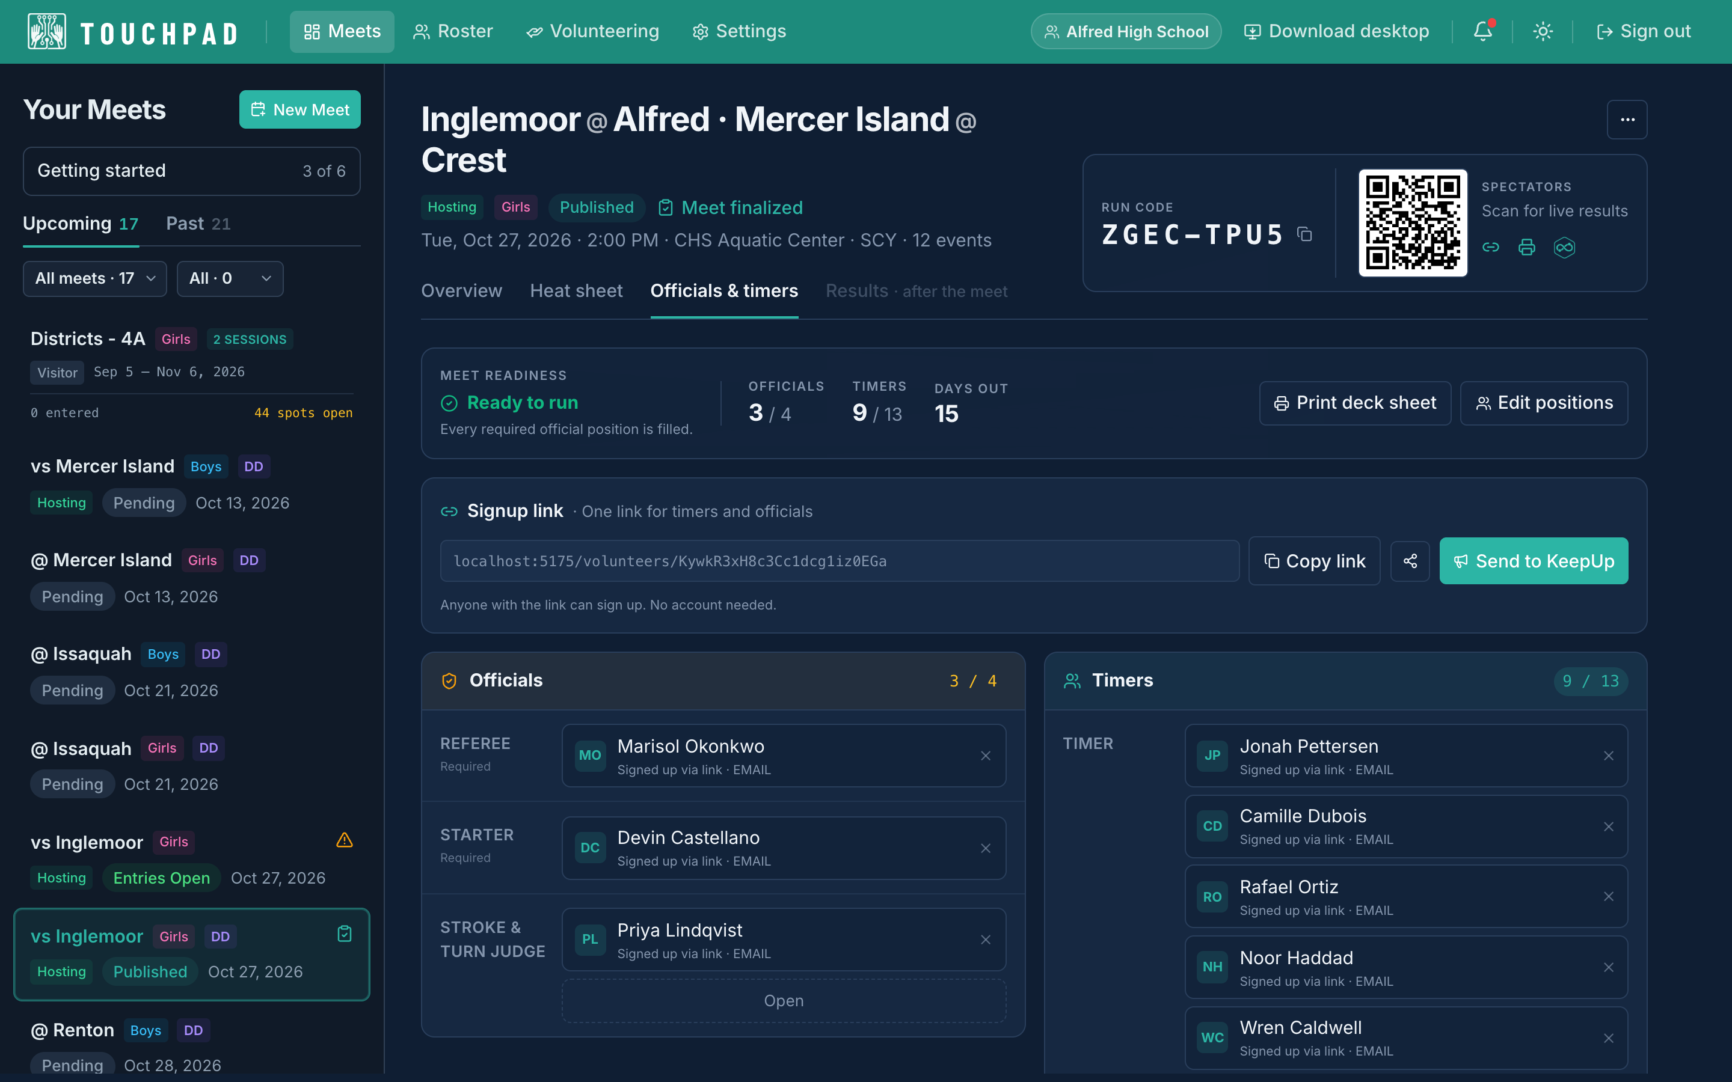Click Download desktop
Image resolution: width=1732 pixels, height=1082 pixels.
pos(1336,31)
